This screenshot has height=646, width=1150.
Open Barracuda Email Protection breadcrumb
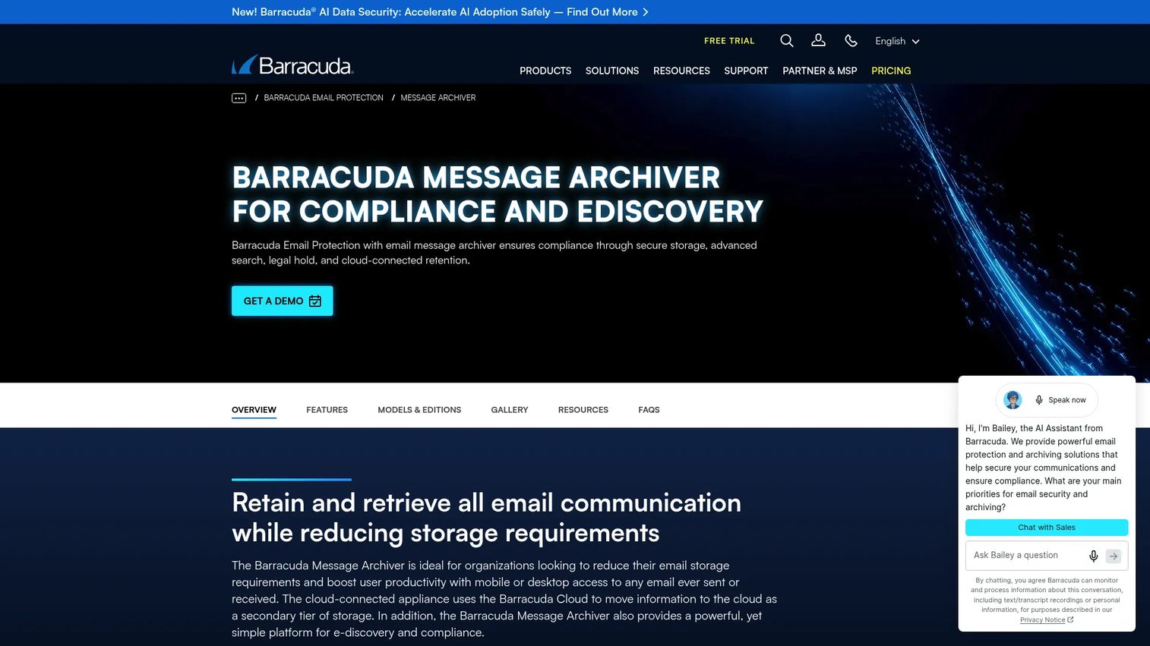[324, 98]
